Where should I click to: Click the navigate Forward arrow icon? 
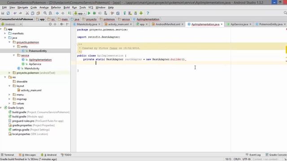click(x=63, y=13)
